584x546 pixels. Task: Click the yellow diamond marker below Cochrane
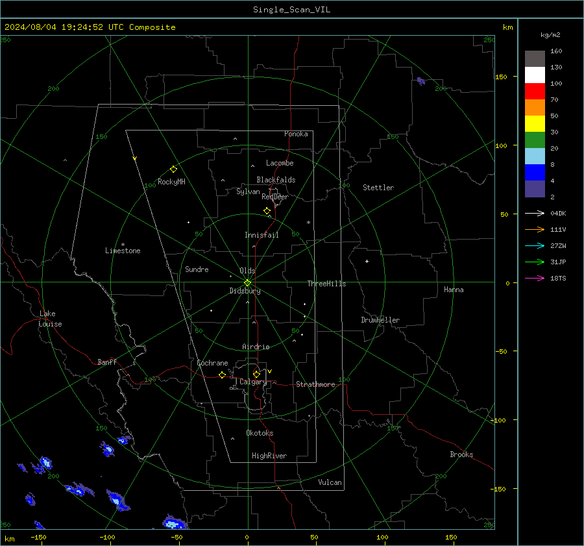(x=222, y=375)
